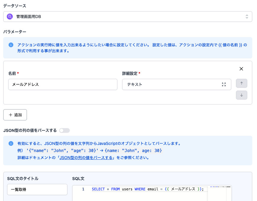Click the example code '{"name": "John", "age": 30}'

62,151
